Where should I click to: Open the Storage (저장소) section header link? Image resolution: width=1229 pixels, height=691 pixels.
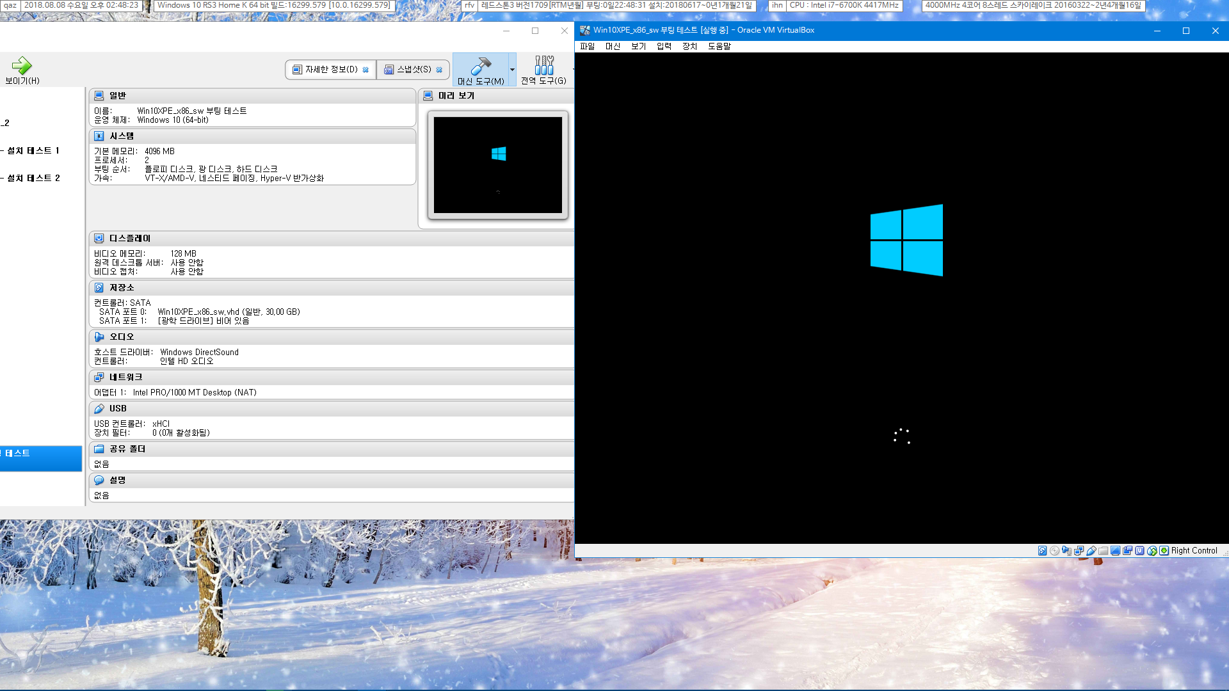122,287
